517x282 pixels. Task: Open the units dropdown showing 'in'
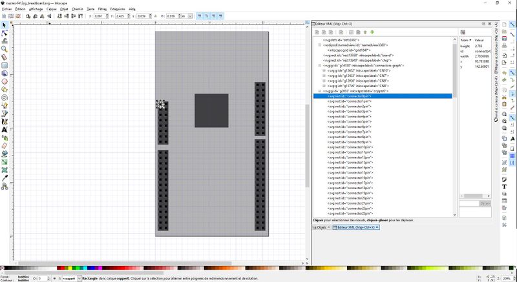point(187,15)
